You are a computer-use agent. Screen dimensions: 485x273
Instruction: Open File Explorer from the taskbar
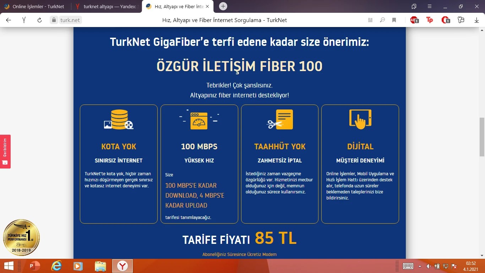click(100, 266)
